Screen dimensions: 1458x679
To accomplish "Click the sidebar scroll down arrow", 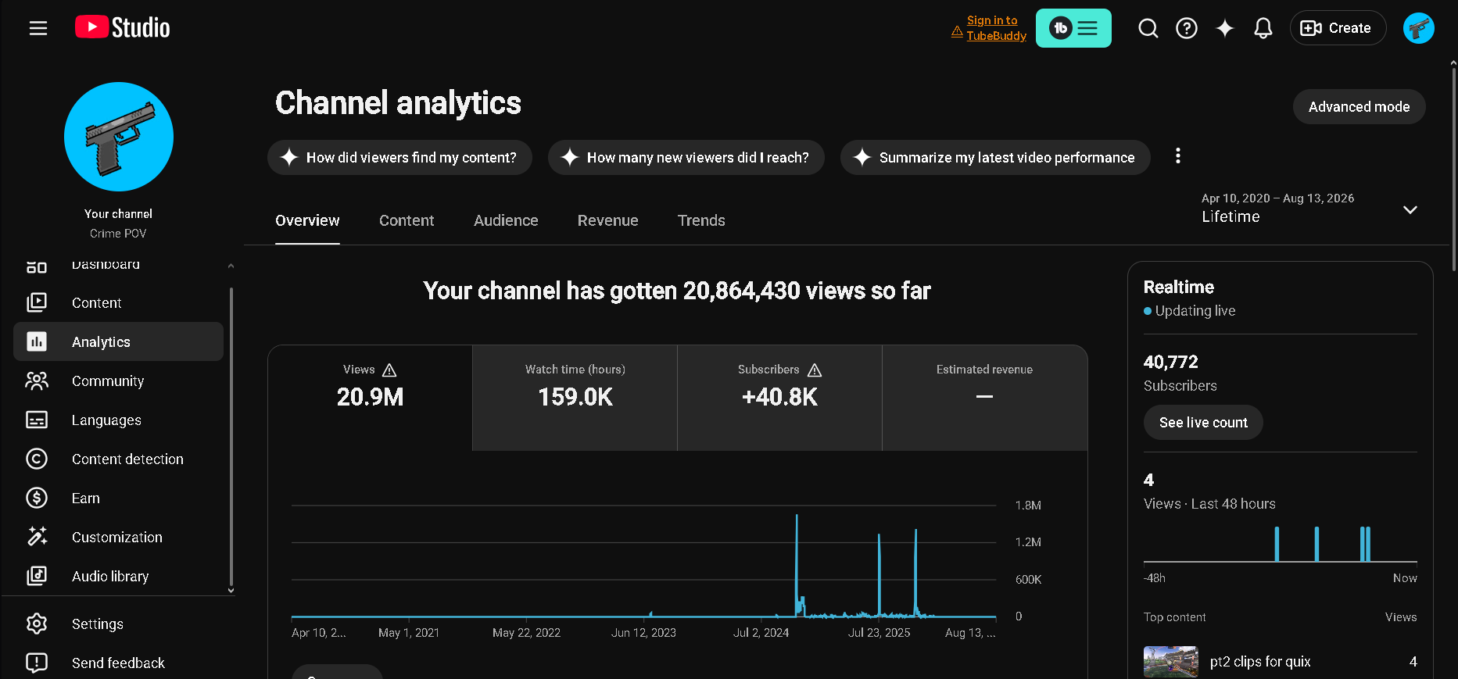I will (231, 591).
